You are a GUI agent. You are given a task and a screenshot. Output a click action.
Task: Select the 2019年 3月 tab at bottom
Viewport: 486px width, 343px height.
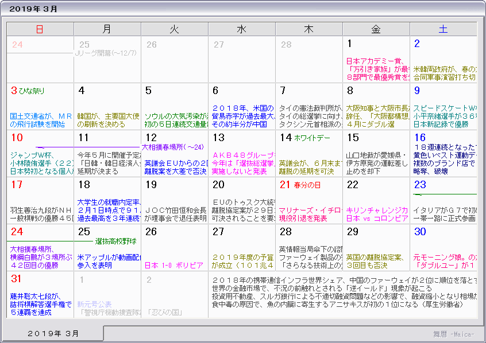coord(56,333)
